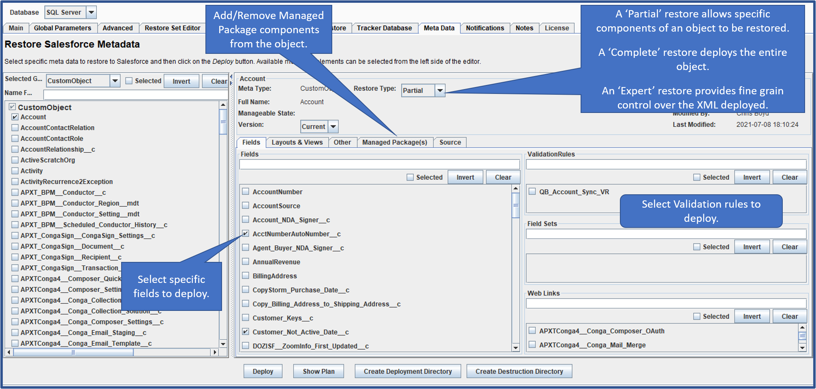Toggle Selected checkbox beside CustomObject dropdown

click(129, 81)
